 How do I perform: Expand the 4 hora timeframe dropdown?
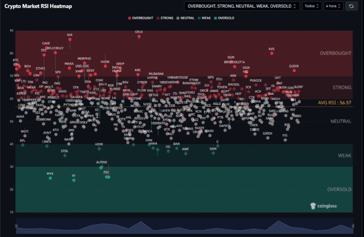tap(333, 6)
